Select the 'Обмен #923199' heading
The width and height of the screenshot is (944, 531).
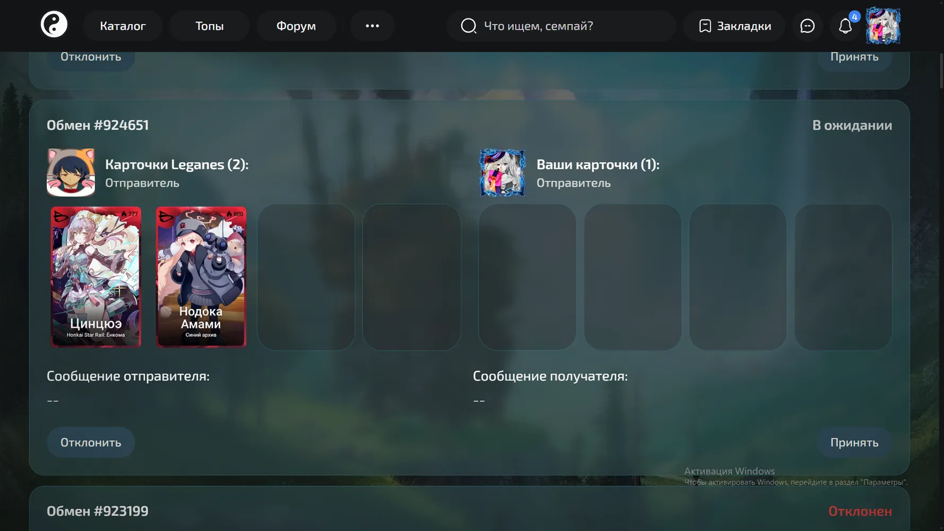click(98, 511)
